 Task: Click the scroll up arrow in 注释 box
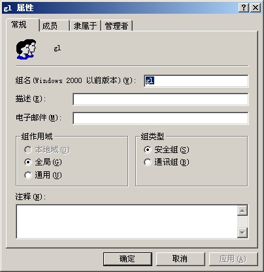tap(242, 211)
